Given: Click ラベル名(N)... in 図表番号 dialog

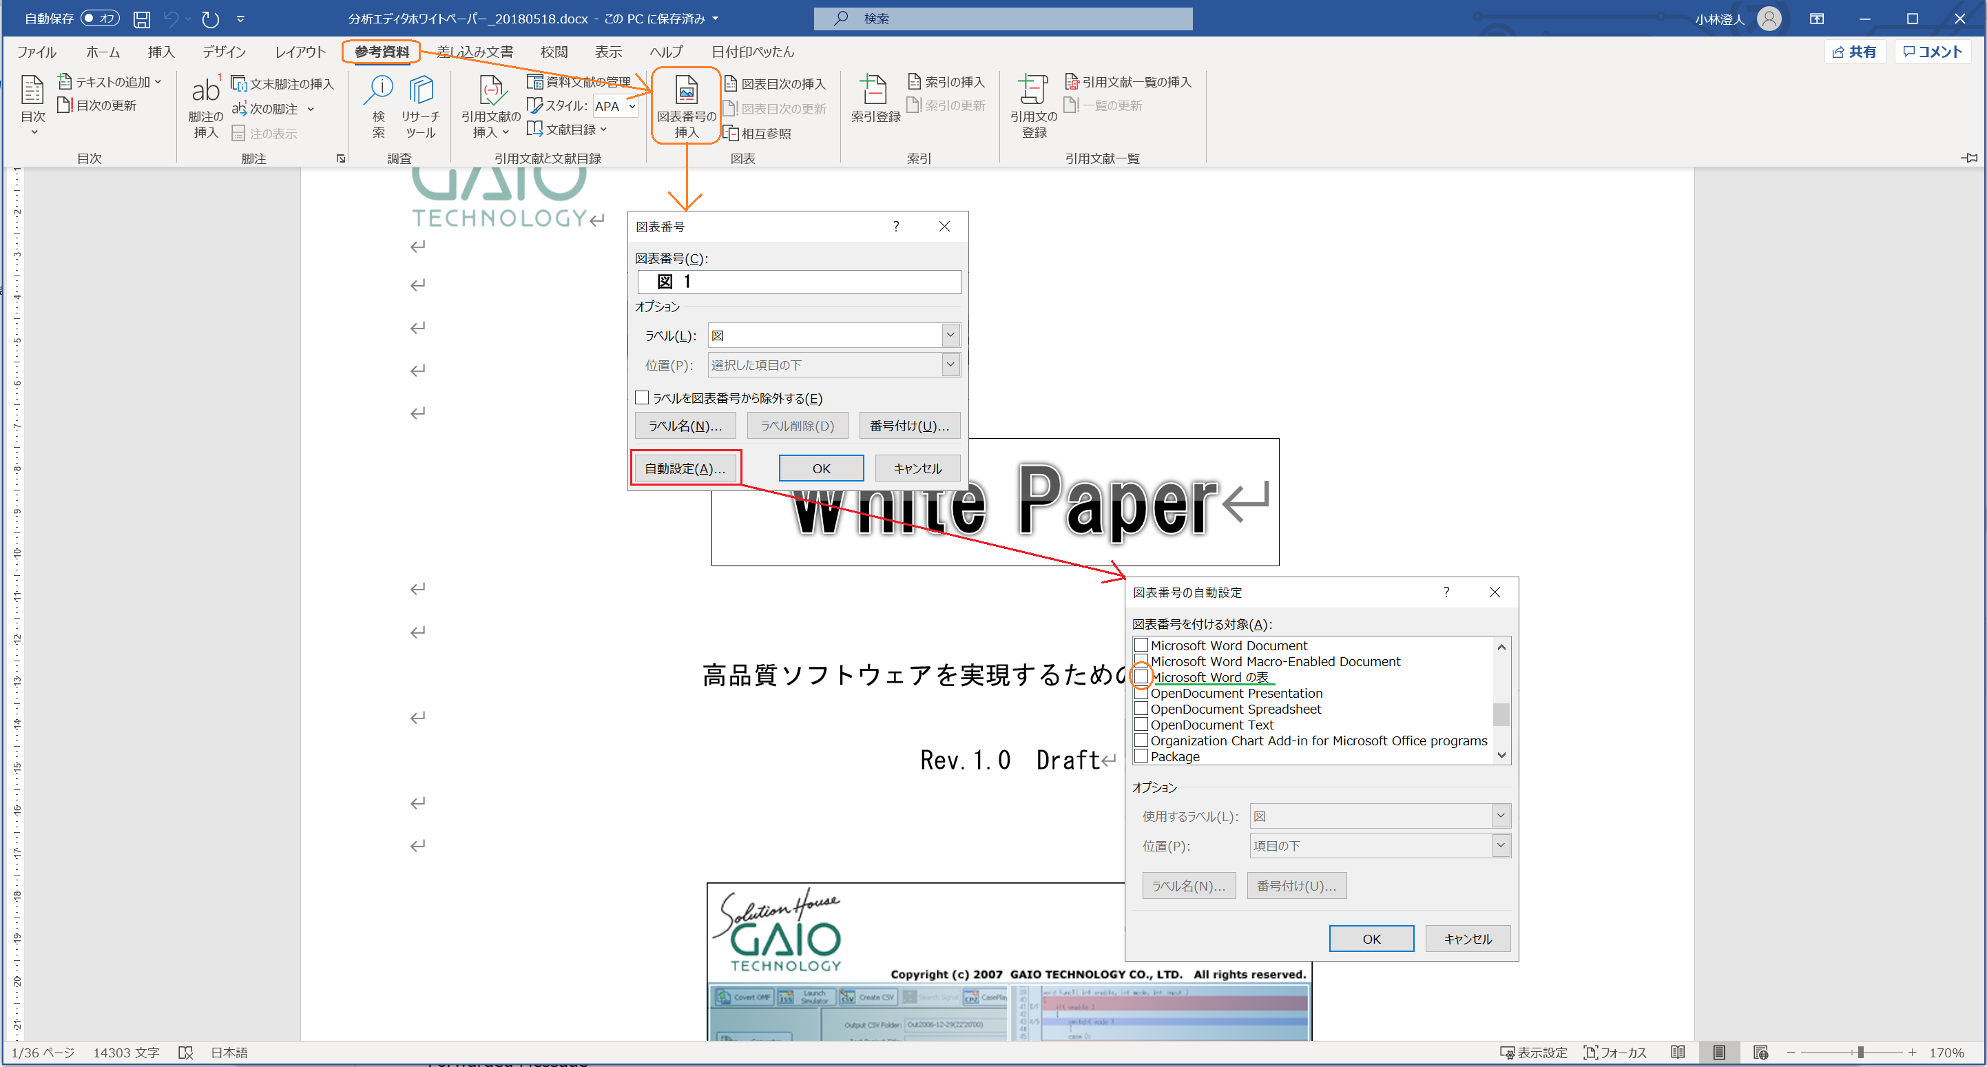Looking at the screenshot, I should (x=685, y=425).
